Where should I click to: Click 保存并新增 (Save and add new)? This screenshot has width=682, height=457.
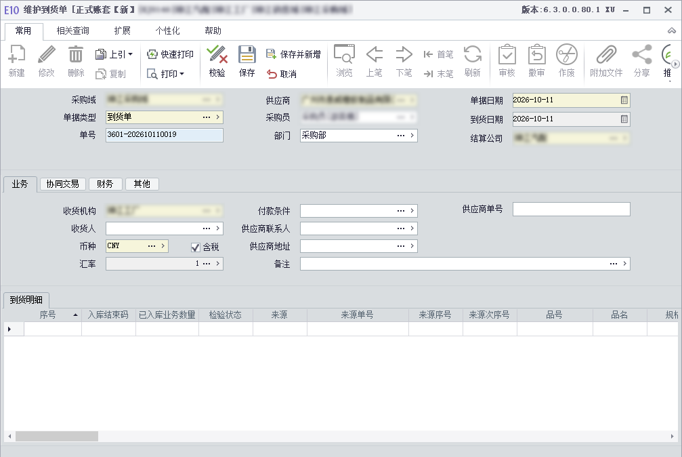(x=293, y=54)
